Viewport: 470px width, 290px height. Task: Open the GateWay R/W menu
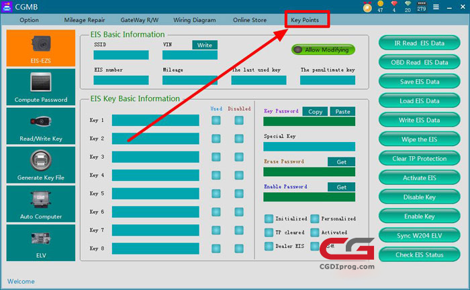point(140,20)
